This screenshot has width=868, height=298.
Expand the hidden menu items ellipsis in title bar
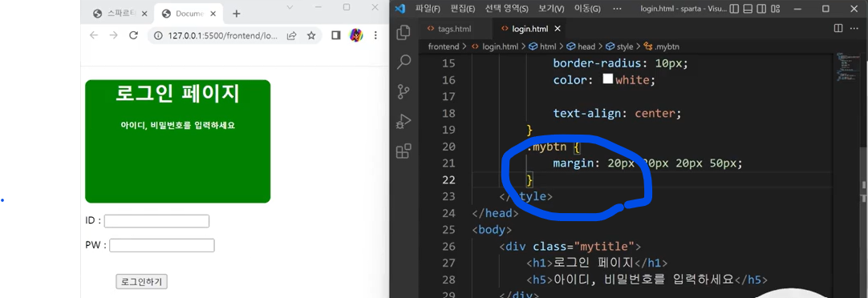[617, 8]
